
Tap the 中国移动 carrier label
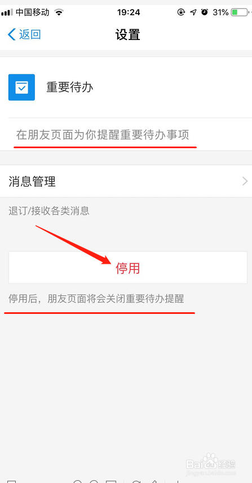(x=32, y=12)
